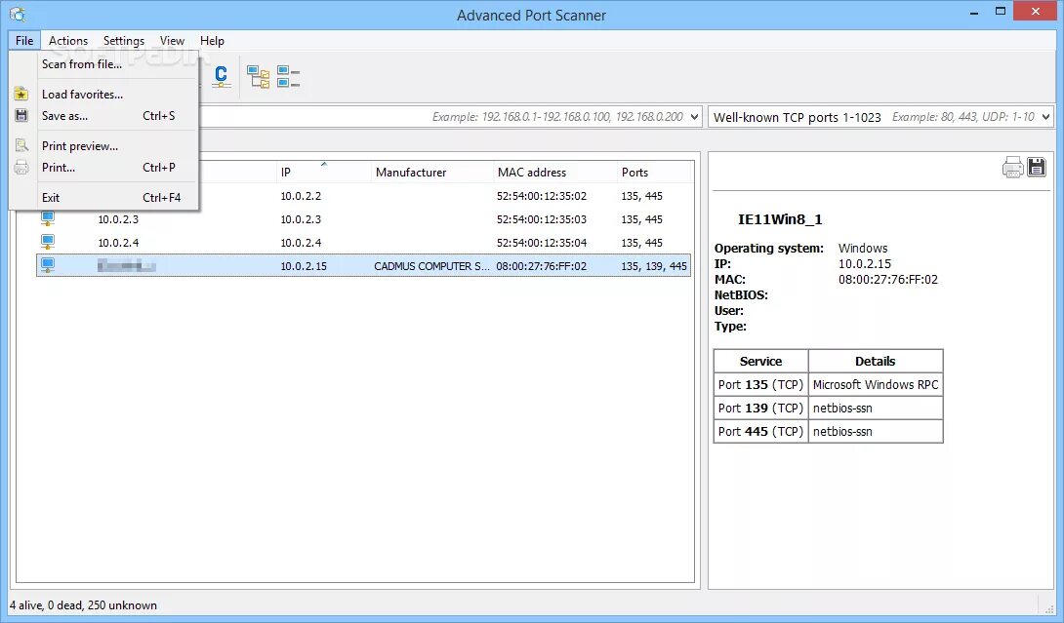Select the 10.0.2.3 host name cell
The image size is (1064, 623).
point(118,219)
